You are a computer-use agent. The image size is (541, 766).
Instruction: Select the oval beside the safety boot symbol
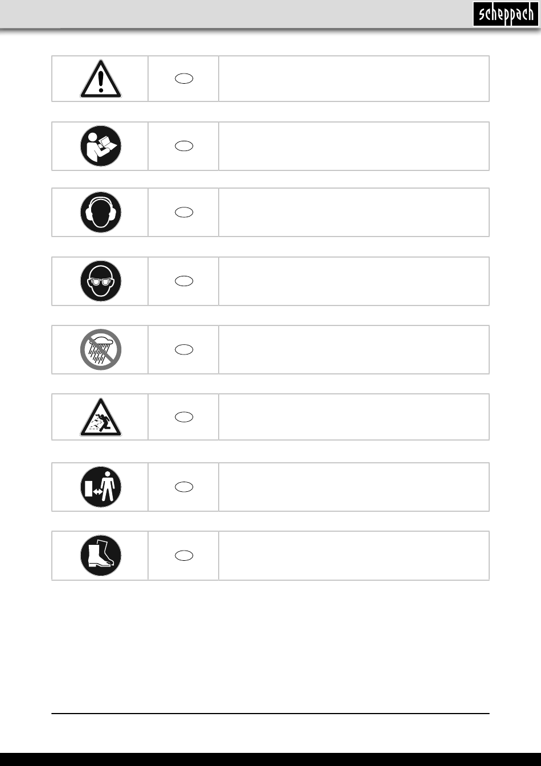coord(184,556)
